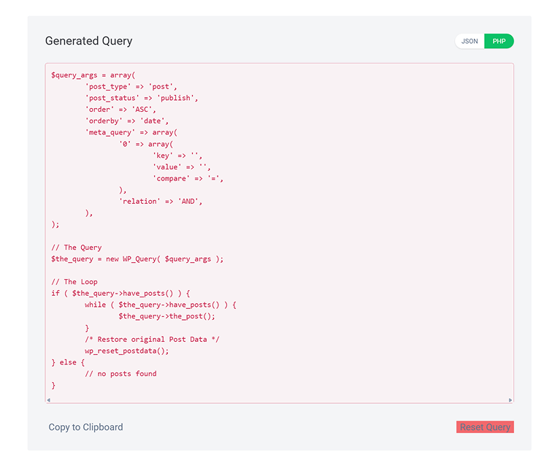Click Copy to Clipboard link
Screen dimensions: 555x466
[85, 427]
